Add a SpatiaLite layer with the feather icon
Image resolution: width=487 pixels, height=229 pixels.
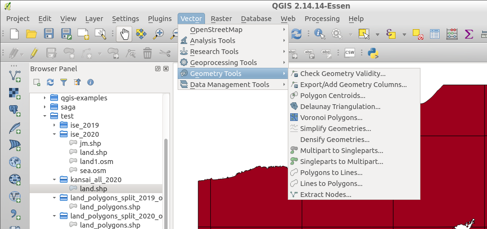14,128
